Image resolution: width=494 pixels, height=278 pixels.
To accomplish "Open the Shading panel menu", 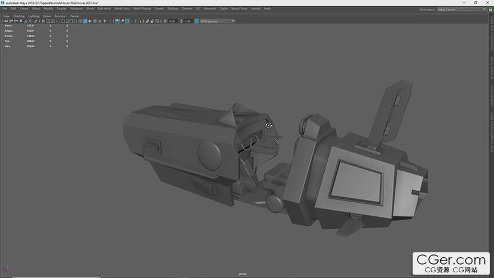I will click(x=19, y=16).
